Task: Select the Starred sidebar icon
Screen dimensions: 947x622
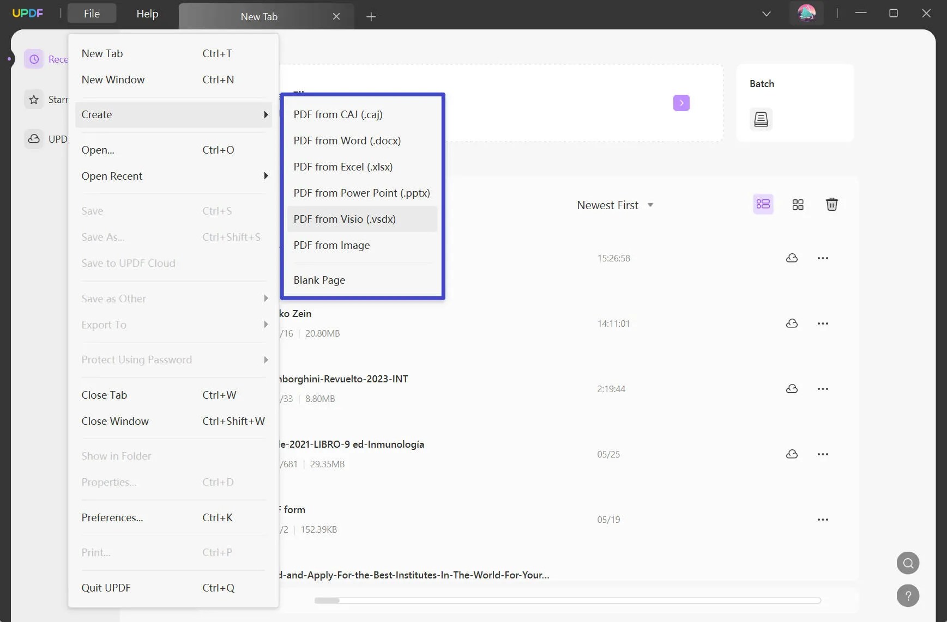Action: (34, 99)
